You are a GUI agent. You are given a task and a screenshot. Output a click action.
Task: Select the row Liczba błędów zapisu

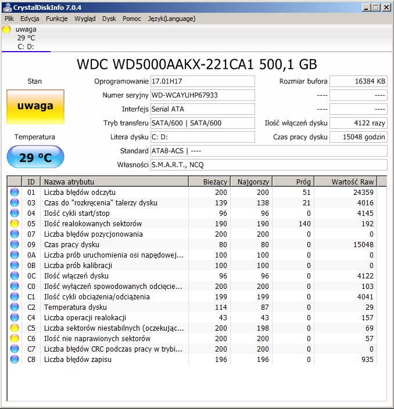[192, 359]
